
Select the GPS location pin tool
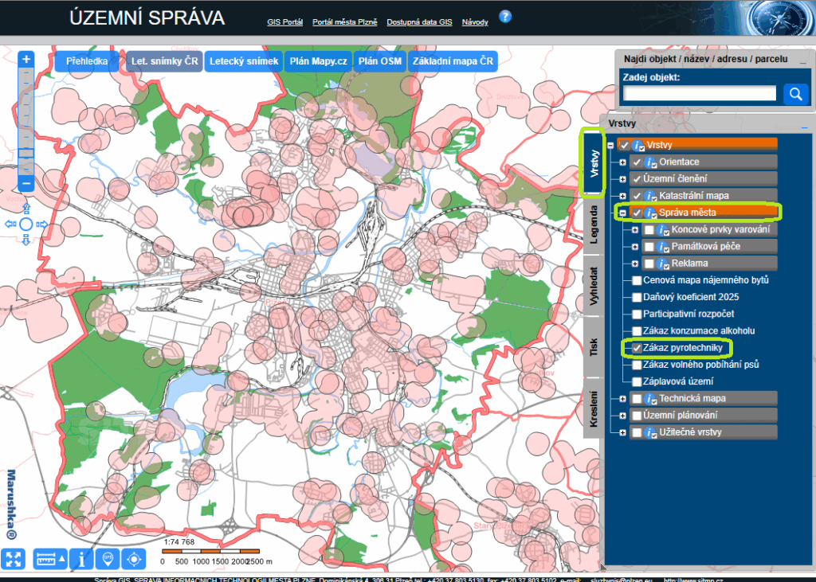click(x=109, y=560)
